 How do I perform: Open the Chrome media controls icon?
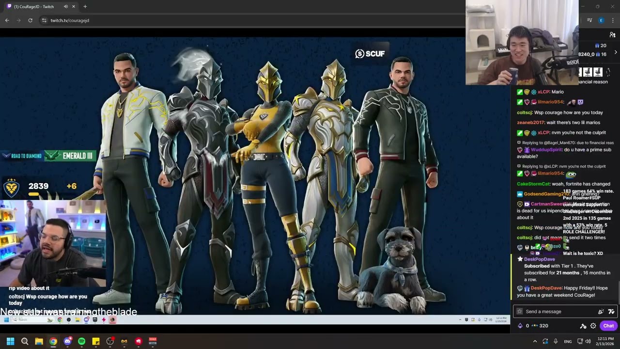589,20
